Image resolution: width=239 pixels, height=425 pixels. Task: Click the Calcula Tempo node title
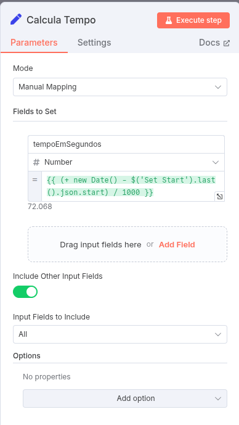61,20
